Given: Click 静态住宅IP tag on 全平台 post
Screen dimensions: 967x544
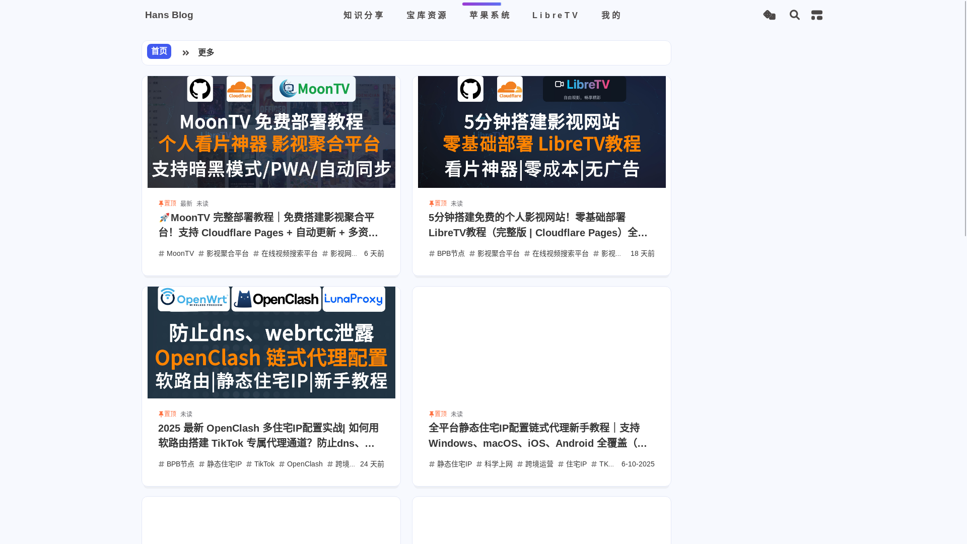Looking at the screenshot, I should (450, 464).
